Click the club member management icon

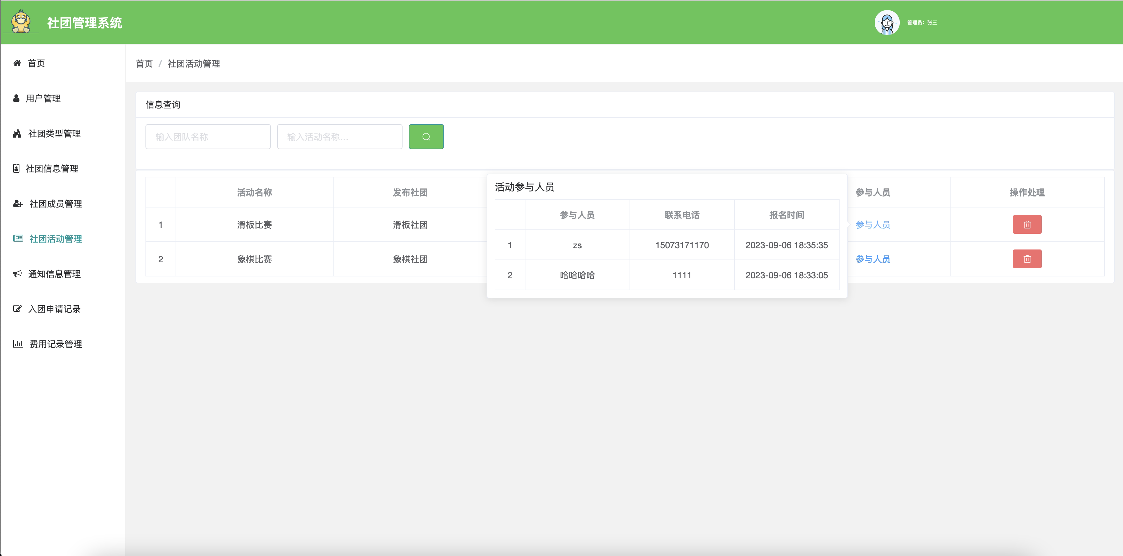pyautogui.click(x=18, y=203)
